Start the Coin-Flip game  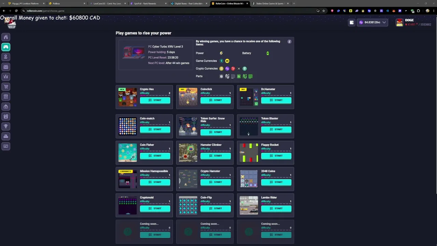pyautogui.click(x=215, y=208)
